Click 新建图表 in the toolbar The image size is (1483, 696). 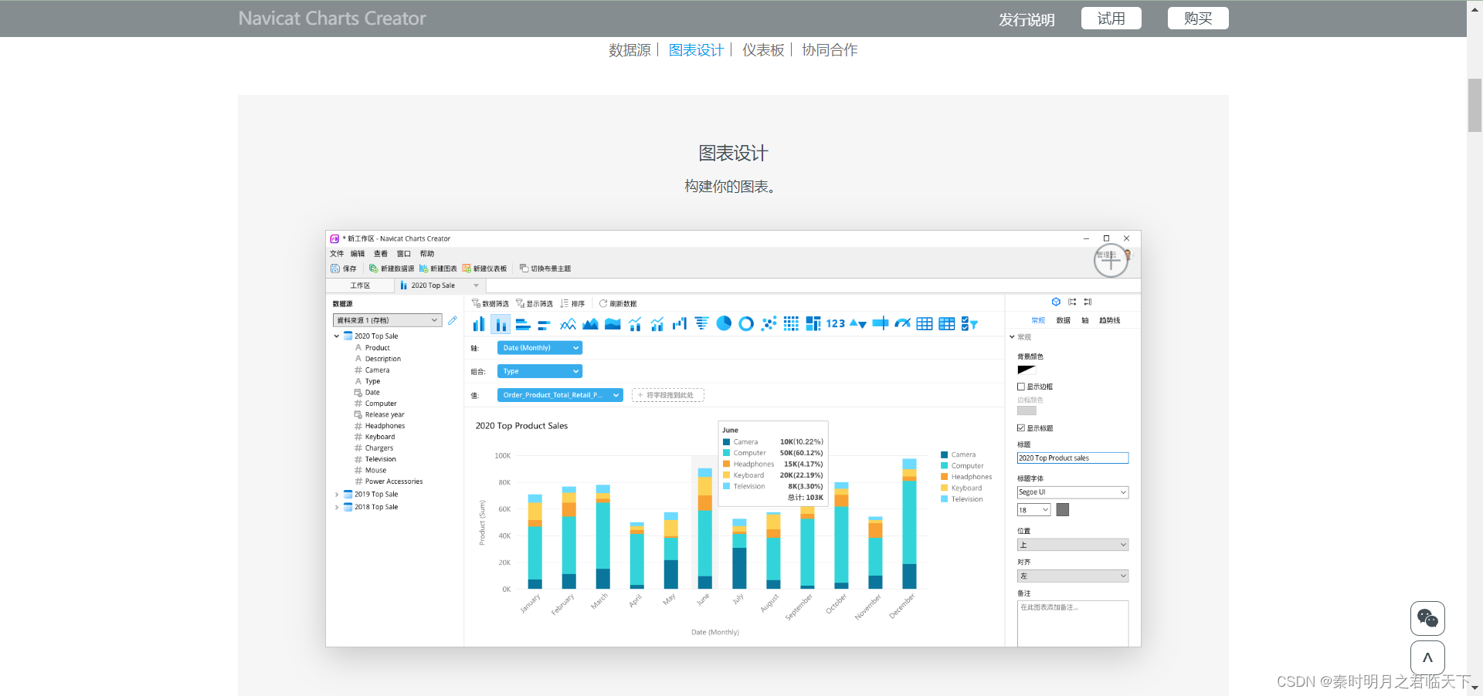(x=438, y=269)
